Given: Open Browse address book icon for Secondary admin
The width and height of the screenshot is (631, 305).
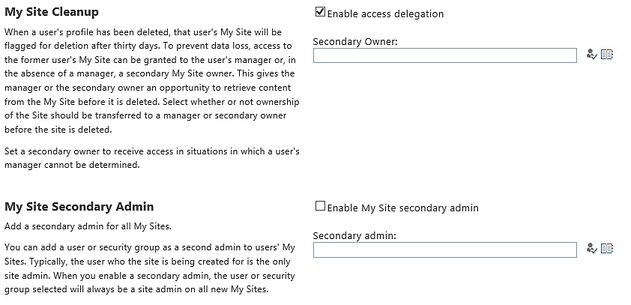Looking at the screenshot, I should click(x=607, y=249).
